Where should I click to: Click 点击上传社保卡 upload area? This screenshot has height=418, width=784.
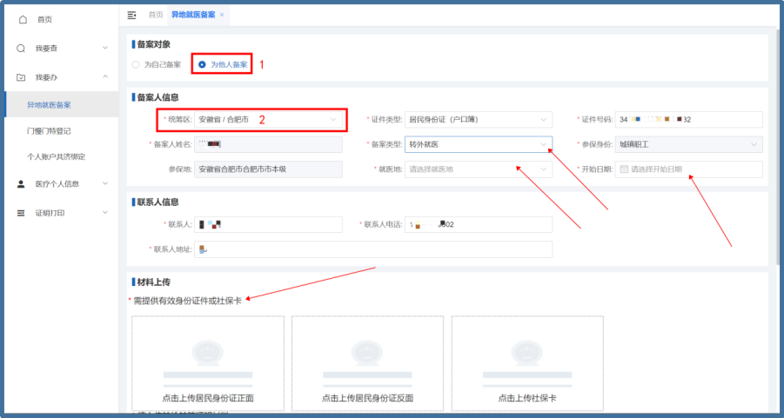(527, 363)
